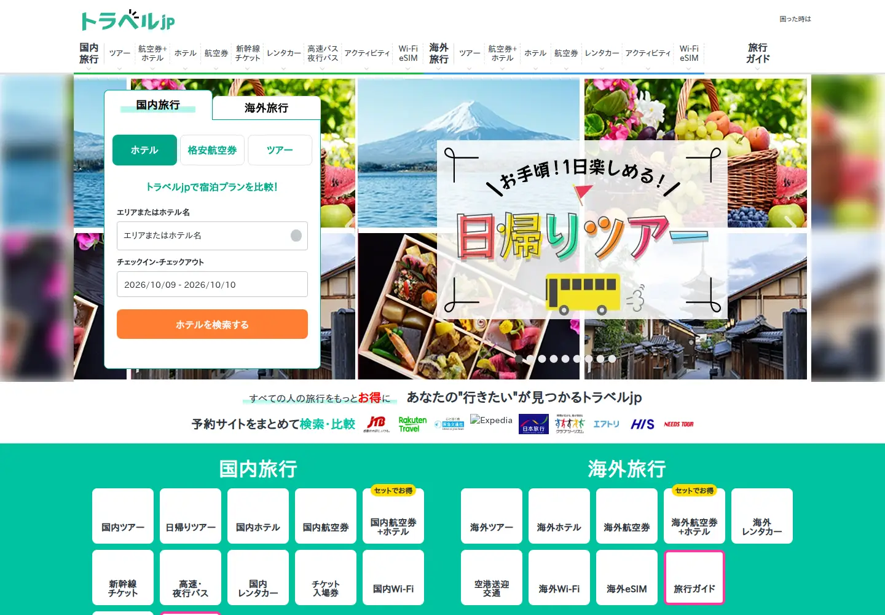Image resolution: width=885 pixels, height=615 pixels.
Task: Open the 海外航空券+ホテル tile
Action: click(694, 516)
